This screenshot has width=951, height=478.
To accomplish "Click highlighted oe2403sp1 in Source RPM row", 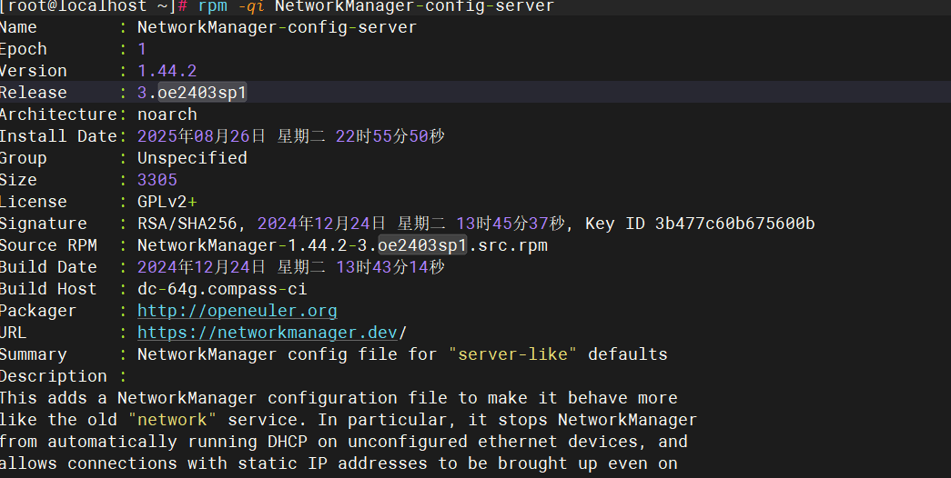I will click(422, 245).
